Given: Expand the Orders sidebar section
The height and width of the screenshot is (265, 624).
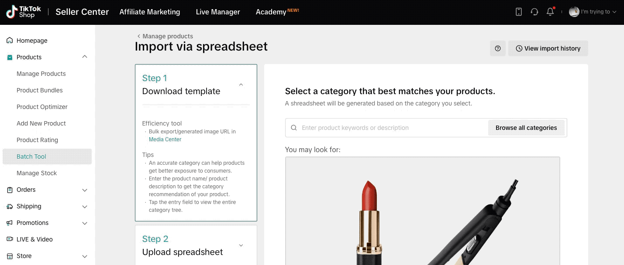Looking at the screenshot, I should [x=85, y=190].
